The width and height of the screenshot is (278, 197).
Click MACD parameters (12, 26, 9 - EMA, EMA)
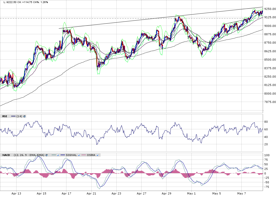click(x=29, y=155)
